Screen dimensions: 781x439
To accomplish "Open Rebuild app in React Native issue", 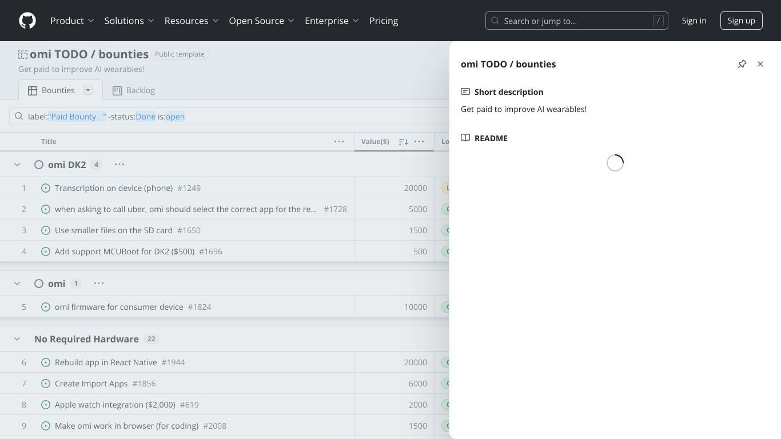I will coord(106,362).
